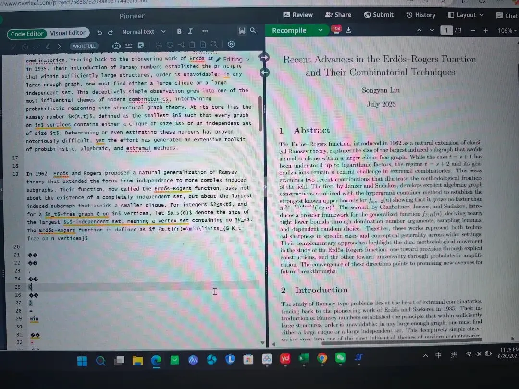
Task: Open the Windows Start menu
Action: pyautogui.click(x=82, y=361)
